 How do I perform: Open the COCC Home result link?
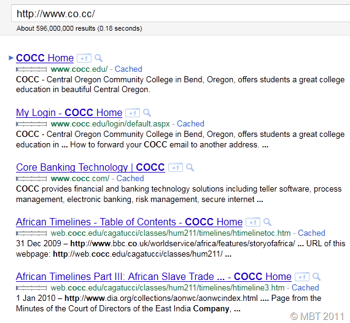click(x=45, y=58)
